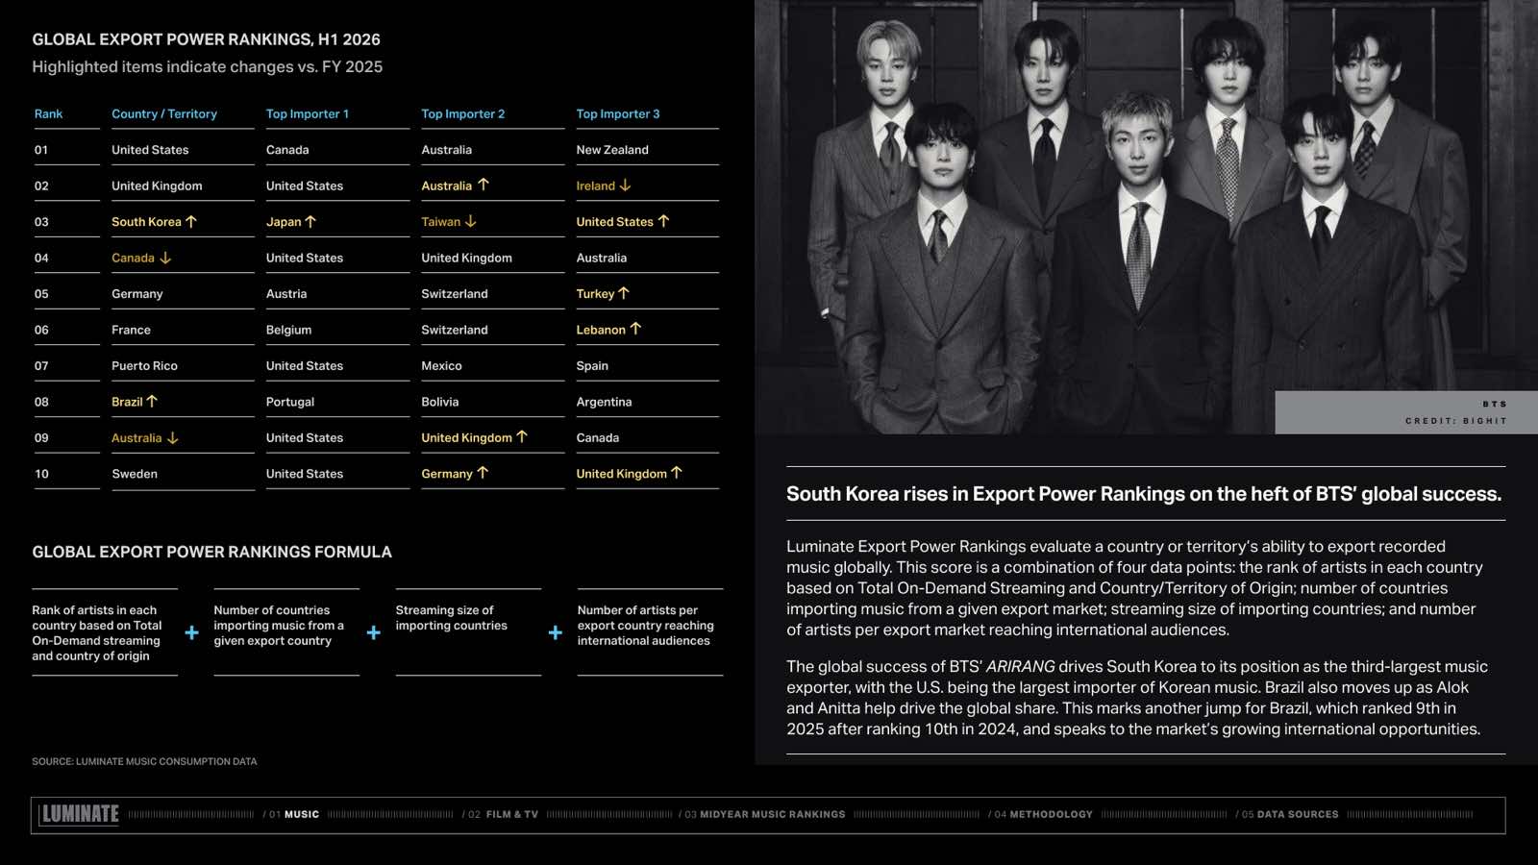1538x865 pixels.
Task: Navigate to 05 Data Sources section
Action: point(1286,814)
